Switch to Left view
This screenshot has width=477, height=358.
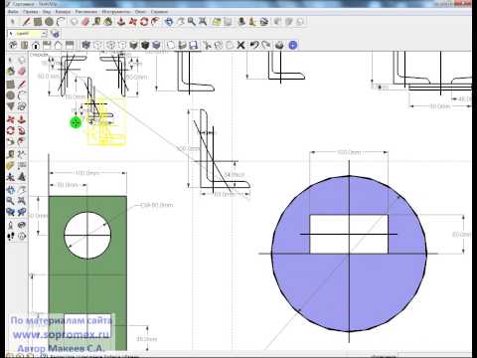pos(70,45)
